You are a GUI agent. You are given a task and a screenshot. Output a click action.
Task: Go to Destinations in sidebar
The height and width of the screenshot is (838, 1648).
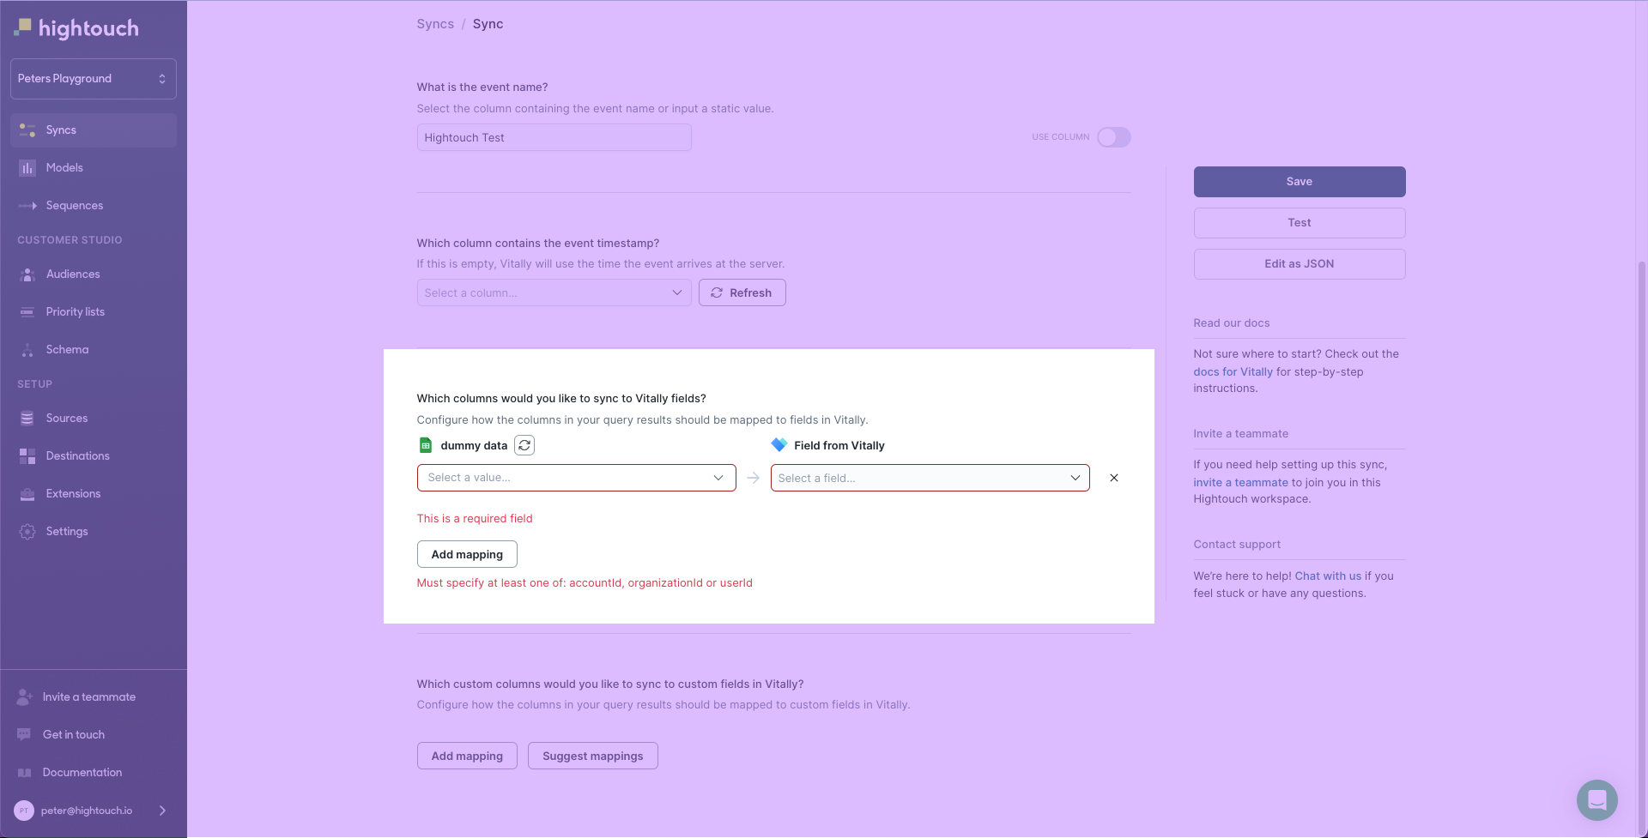tap(94, 456)
